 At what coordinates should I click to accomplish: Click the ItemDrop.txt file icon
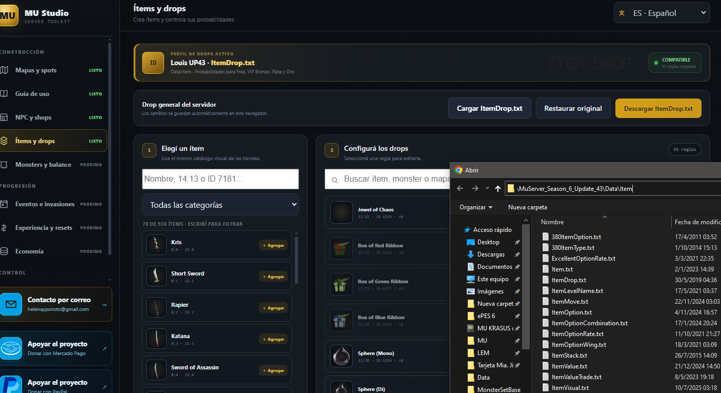pos(546,280)
